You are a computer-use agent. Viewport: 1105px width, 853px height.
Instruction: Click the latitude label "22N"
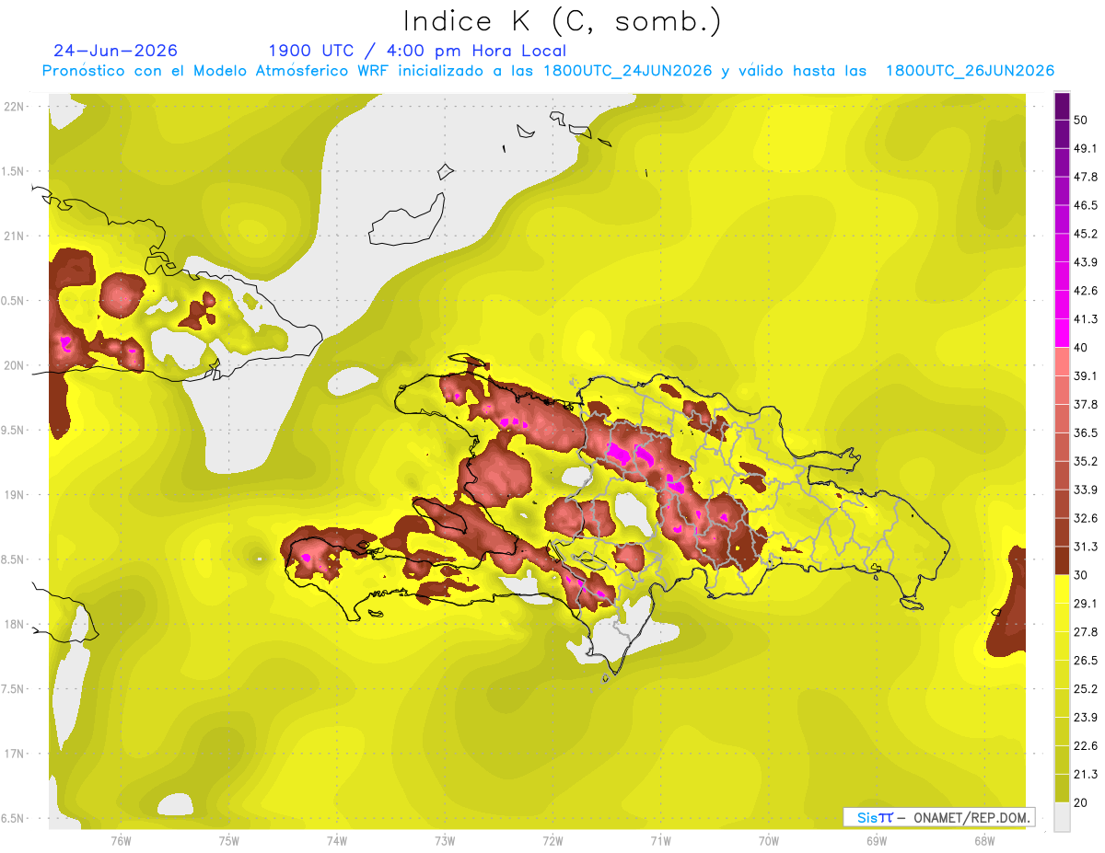pos(14,106)
